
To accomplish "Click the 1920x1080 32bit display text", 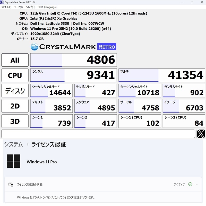I will [x=55, y=34].
